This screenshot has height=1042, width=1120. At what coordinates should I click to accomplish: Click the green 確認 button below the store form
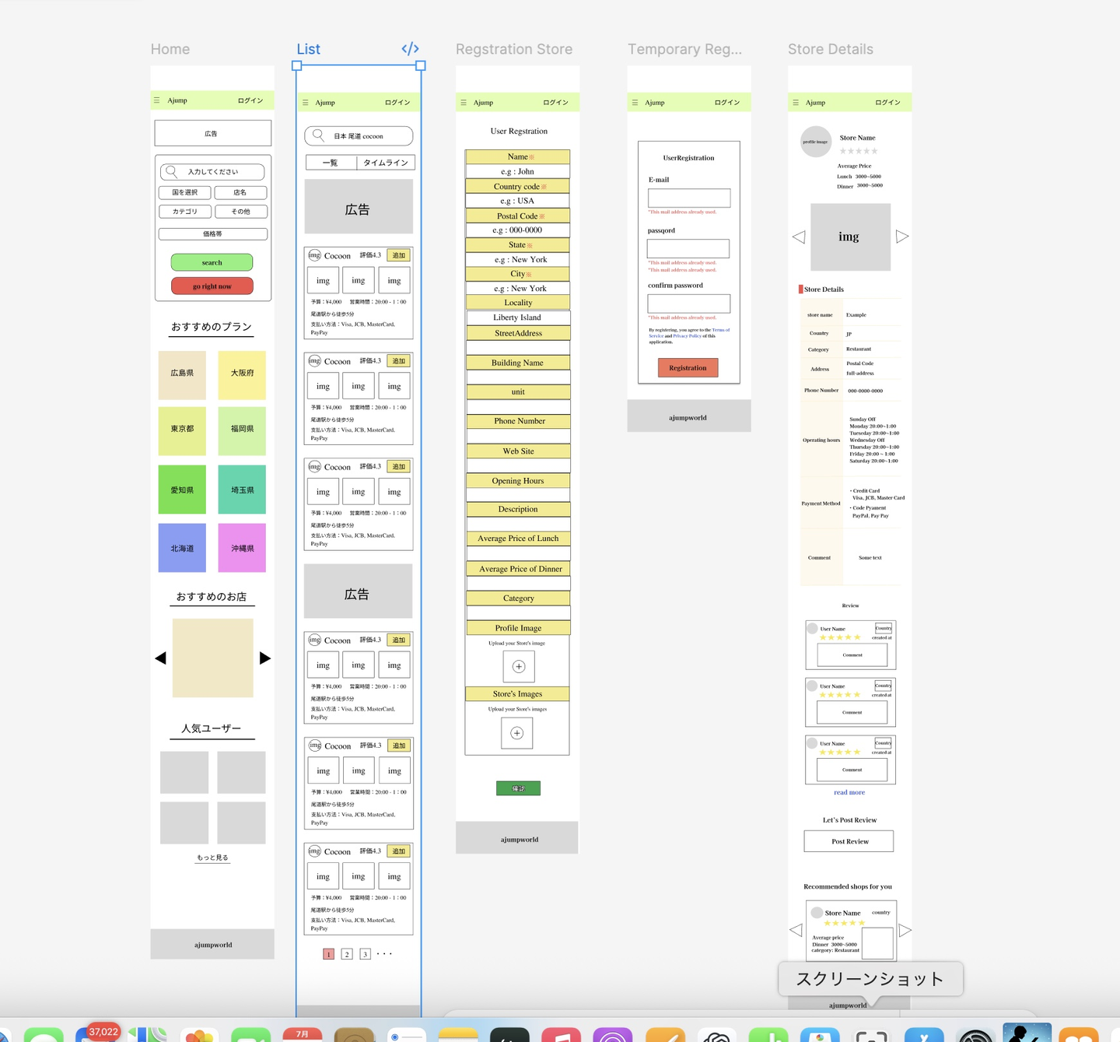point(518,788)
